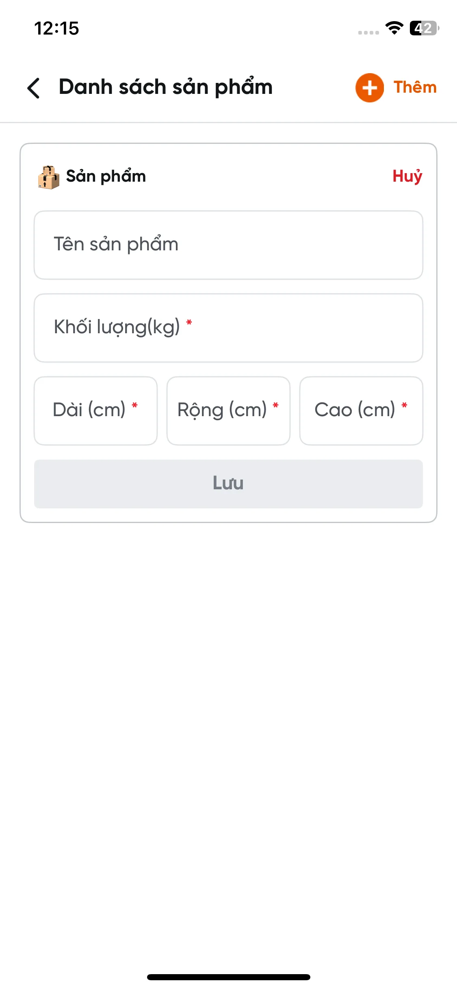The width and height of the screenshot is (457, 990).
Task: Go back using the left chevron
Action: point(34,88)
